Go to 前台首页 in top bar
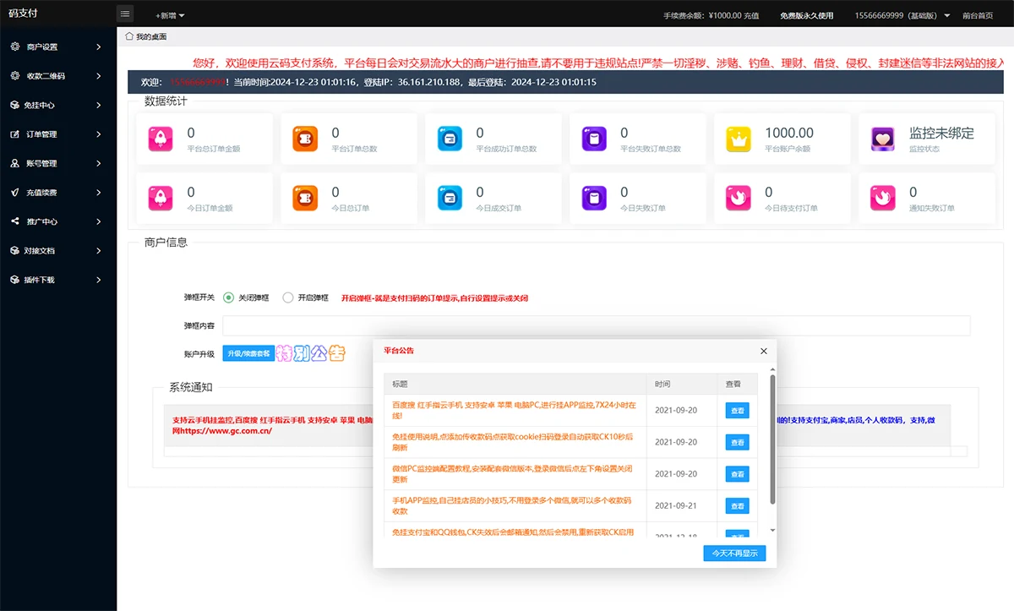The width and height of the screenshot is (1014, 611). coord(978,15)
